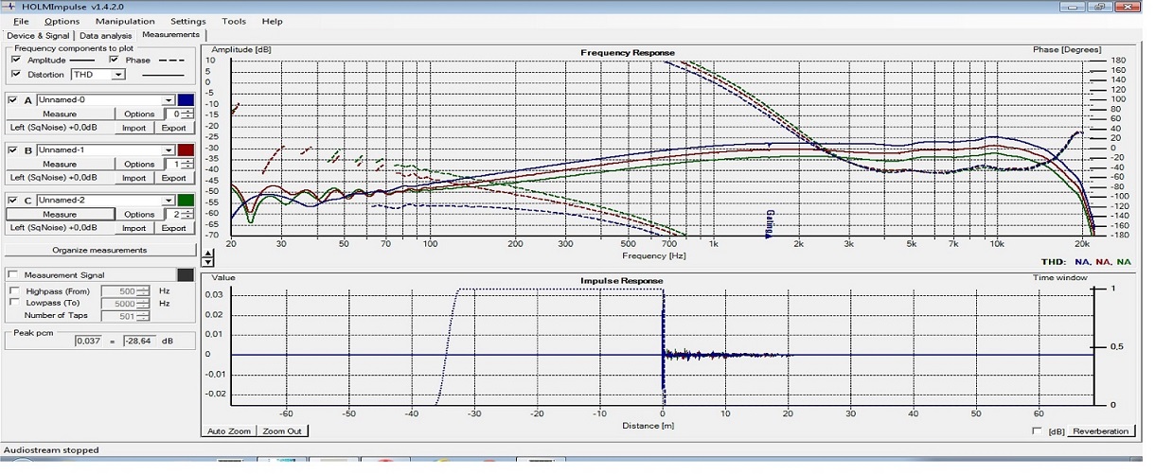Click the splitter arrows below the amplitude axis
Image resolution: width=1155 pixels, height=474 pixels.
pos(209,258)
